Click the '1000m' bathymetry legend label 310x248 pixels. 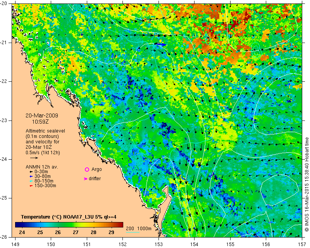tap(144, 228)
